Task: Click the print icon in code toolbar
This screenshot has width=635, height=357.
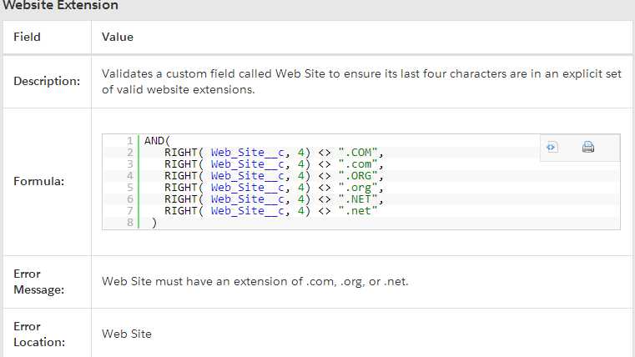Action: tap(587, 148)
